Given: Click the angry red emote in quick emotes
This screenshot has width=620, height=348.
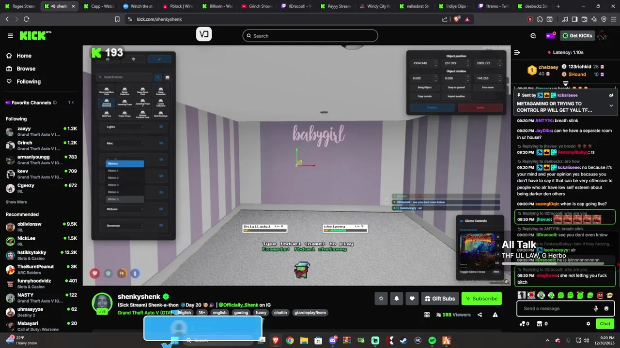Looking at the screenshot, I should coord(600,295).
